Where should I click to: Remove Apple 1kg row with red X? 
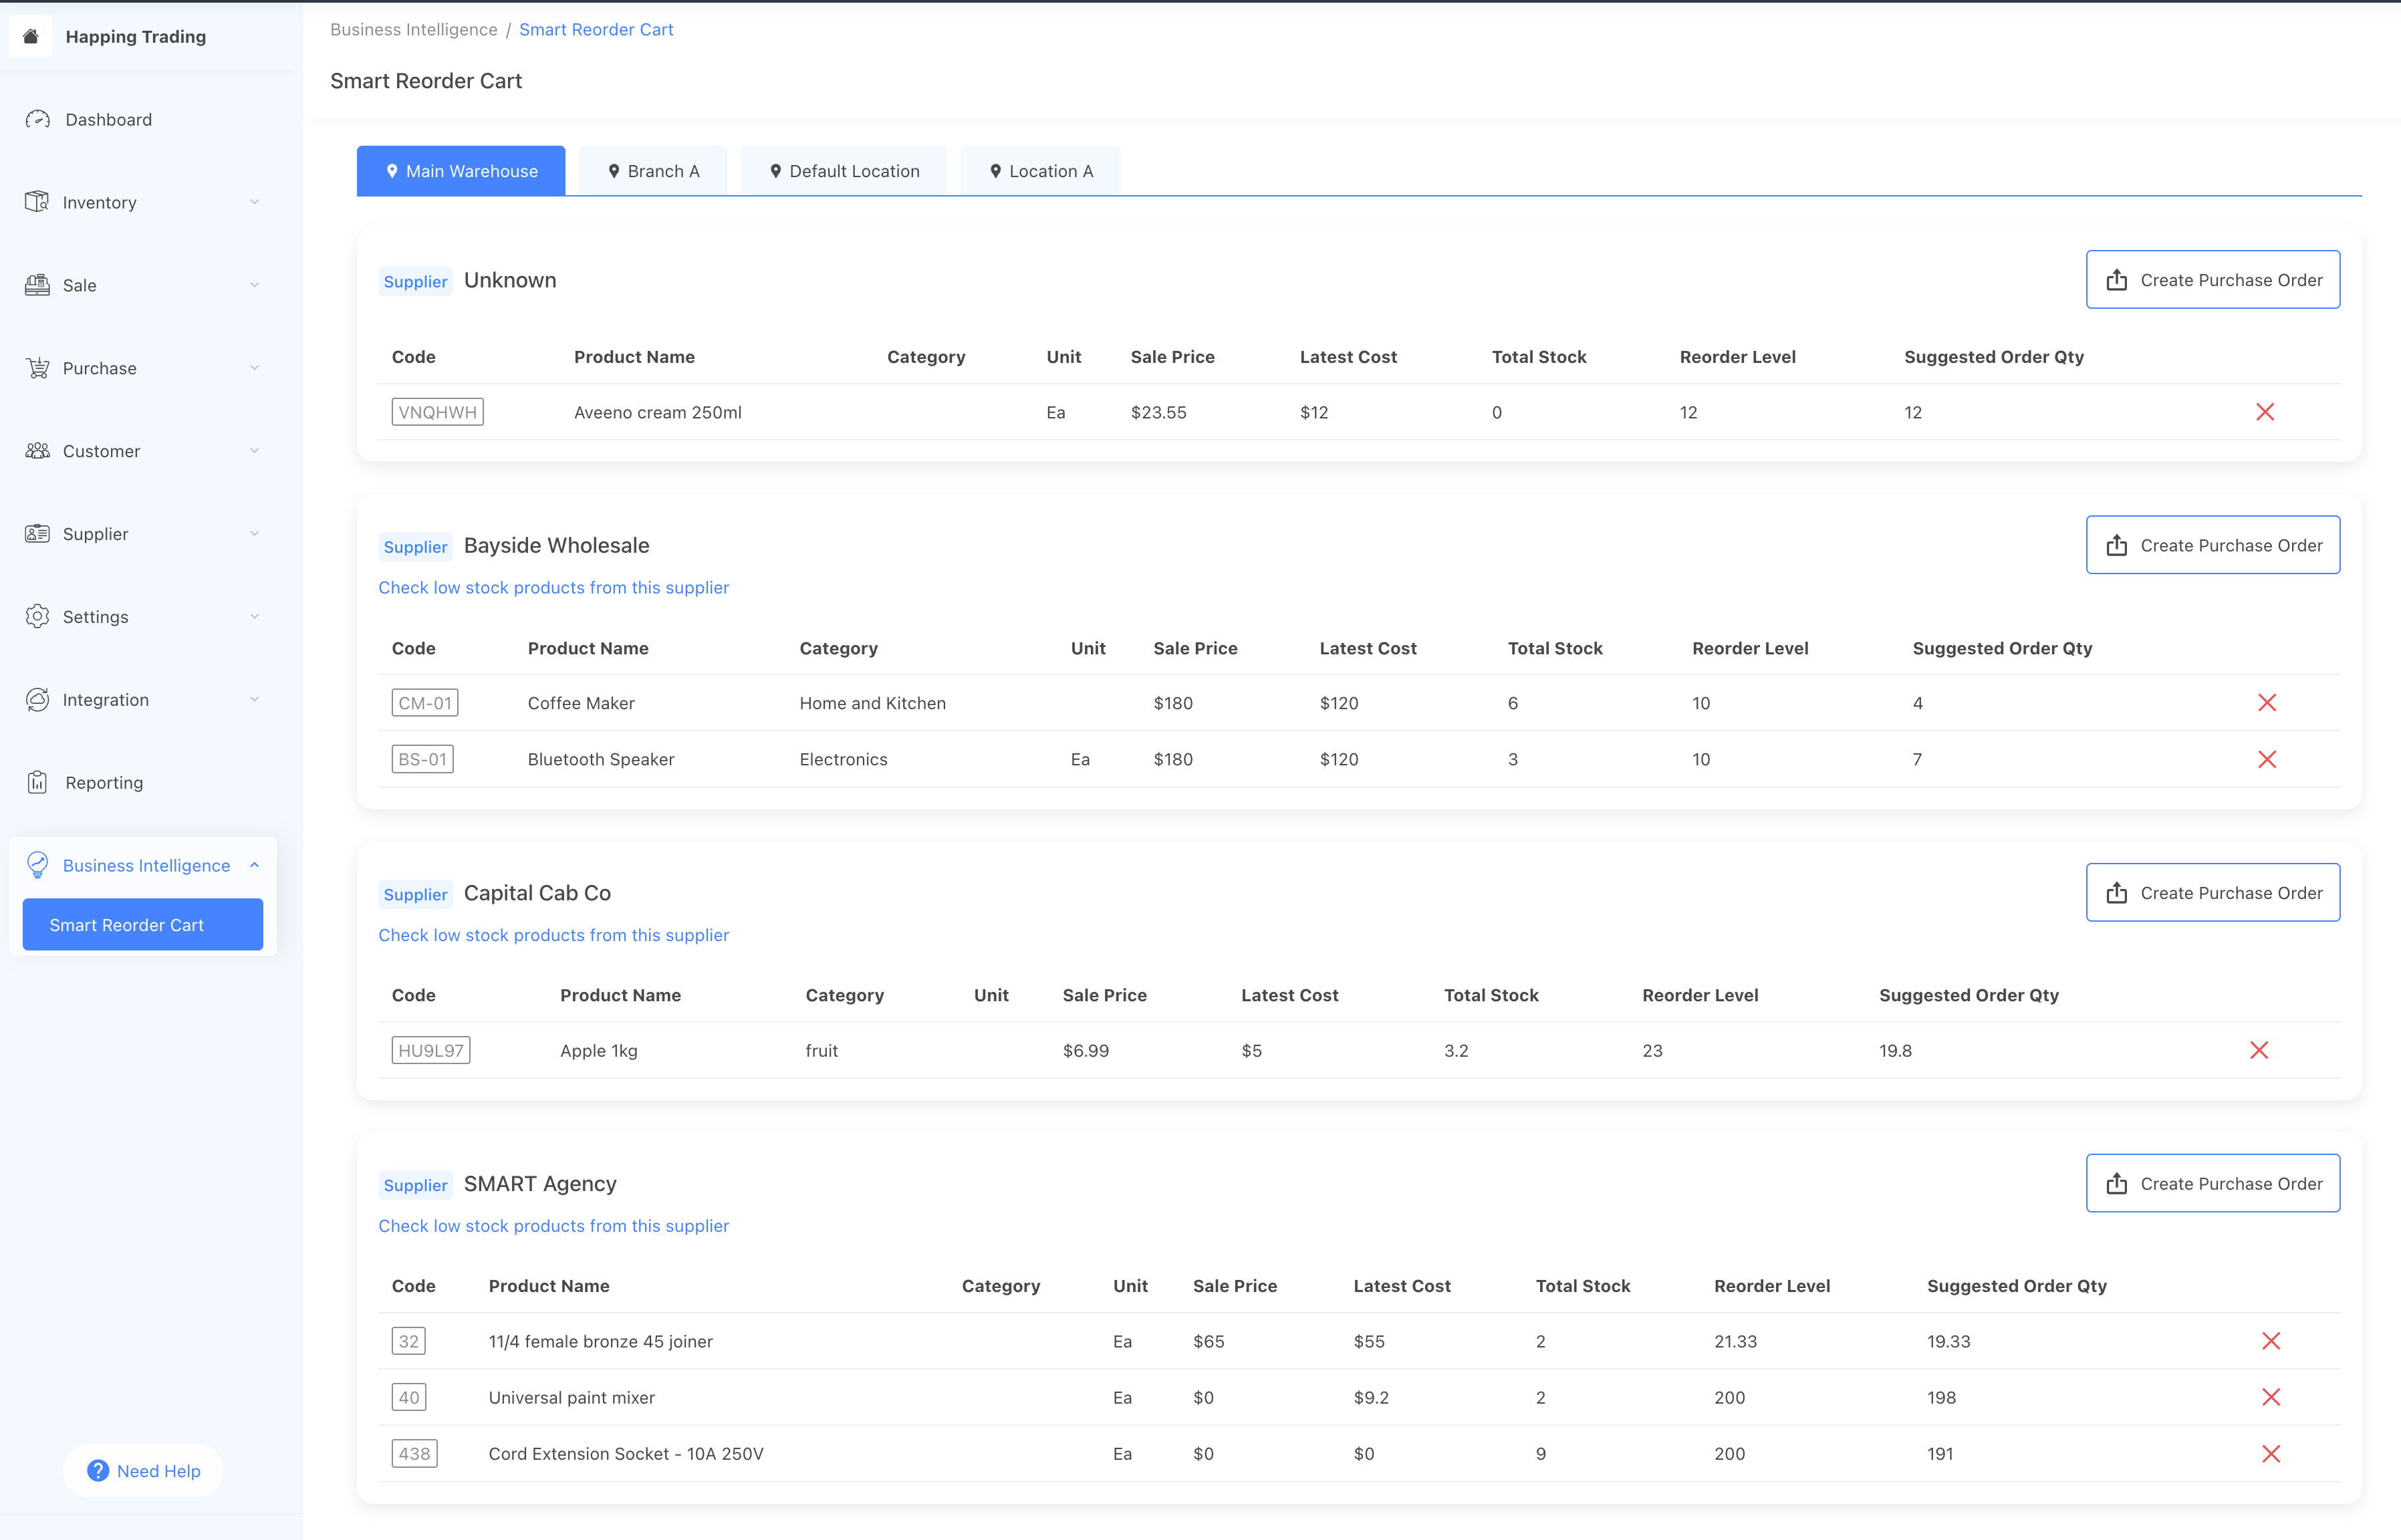coord(2258,1050)
